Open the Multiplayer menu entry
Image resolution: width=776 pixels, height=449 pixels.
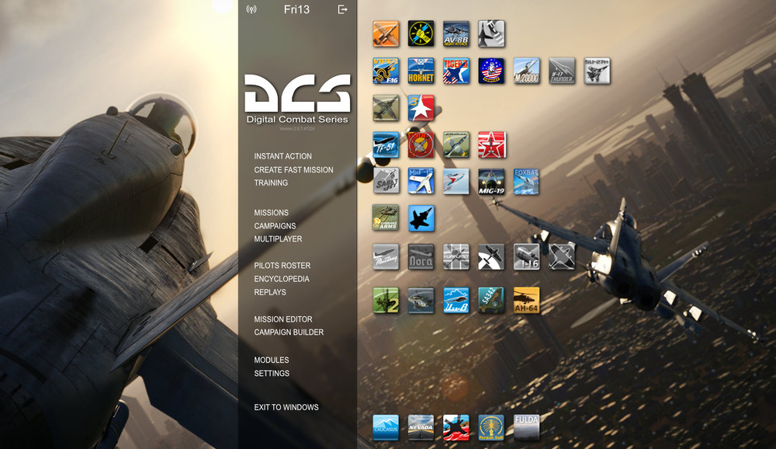pos(278,238)
